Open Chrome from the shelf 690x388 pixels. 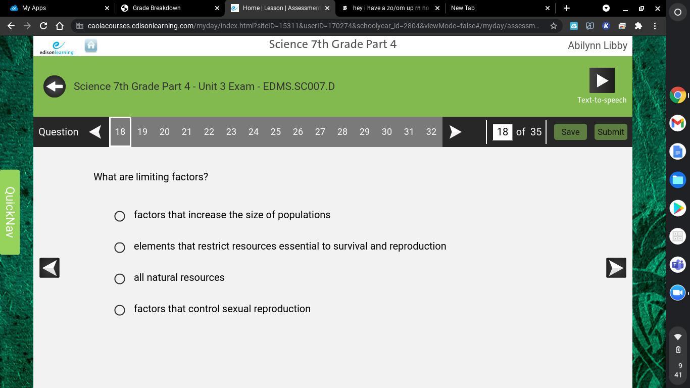(677, 95)
